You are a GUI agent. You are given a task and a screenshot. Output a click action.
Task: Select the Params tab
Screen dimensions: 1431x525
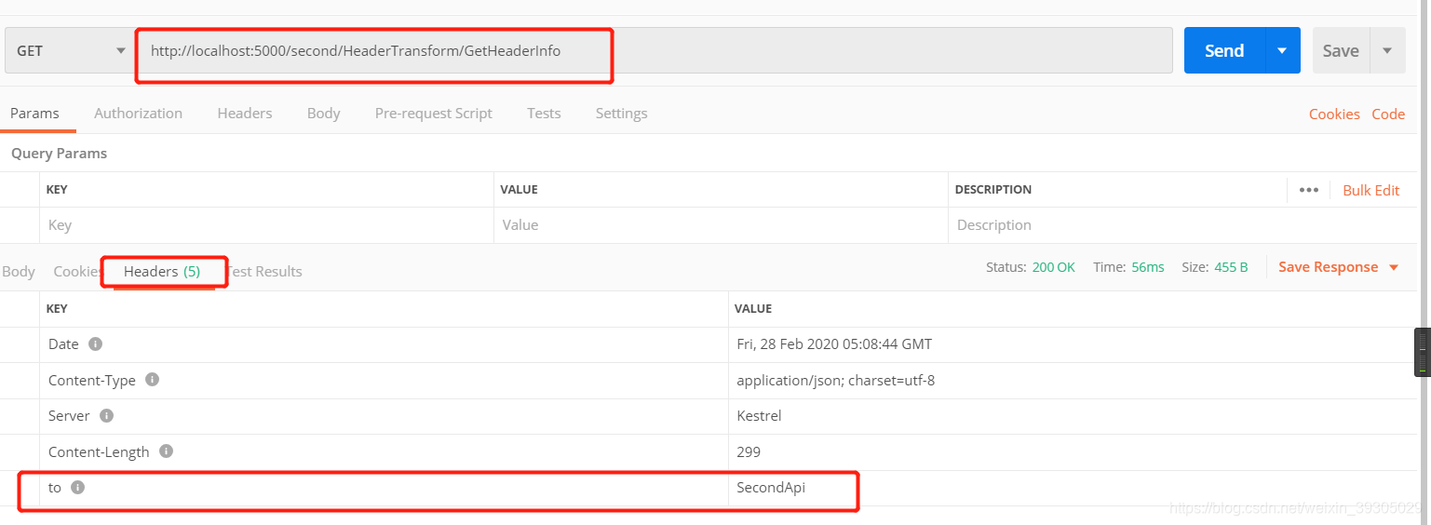click(34, 114)
